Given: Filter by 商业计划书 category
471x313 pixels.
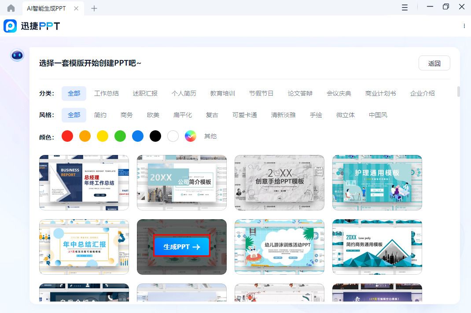Looking at the screenshot, I should pos(381,93).
